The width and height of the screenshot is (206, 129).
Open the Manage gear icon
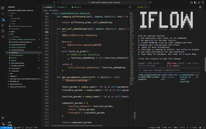3,124
